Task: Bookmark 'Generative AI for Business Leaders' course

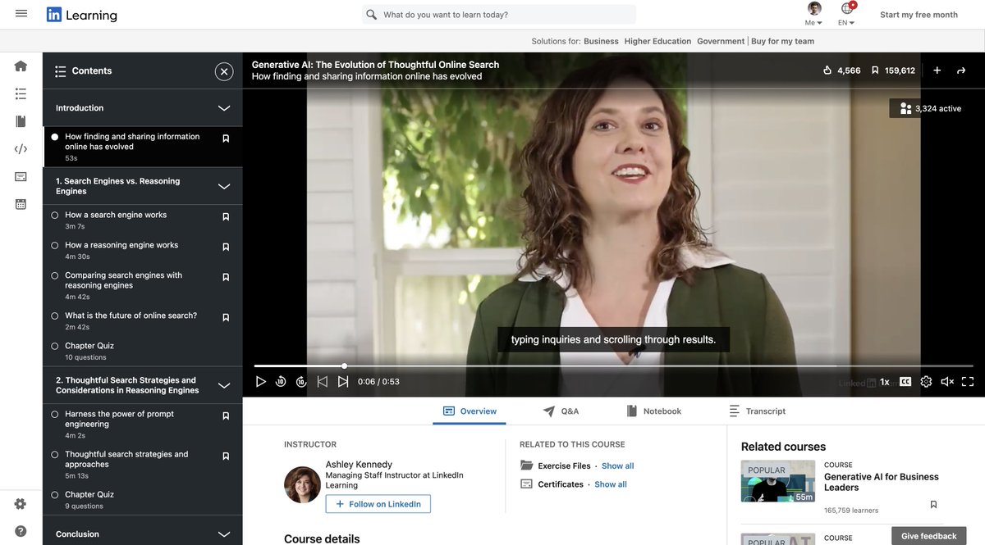Action: [x=933, y=505]
